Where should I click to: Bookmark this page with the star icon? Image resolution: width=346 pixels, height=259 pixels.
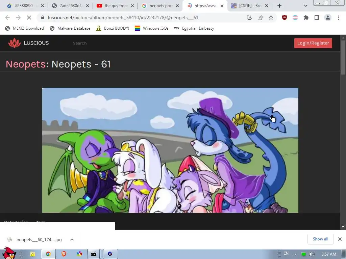[x=271, y=18]
